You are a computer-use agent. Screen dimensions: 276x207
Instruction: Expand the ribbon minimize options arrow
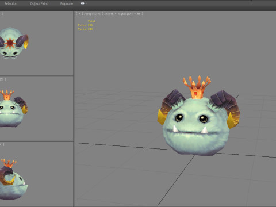(86, 3)
